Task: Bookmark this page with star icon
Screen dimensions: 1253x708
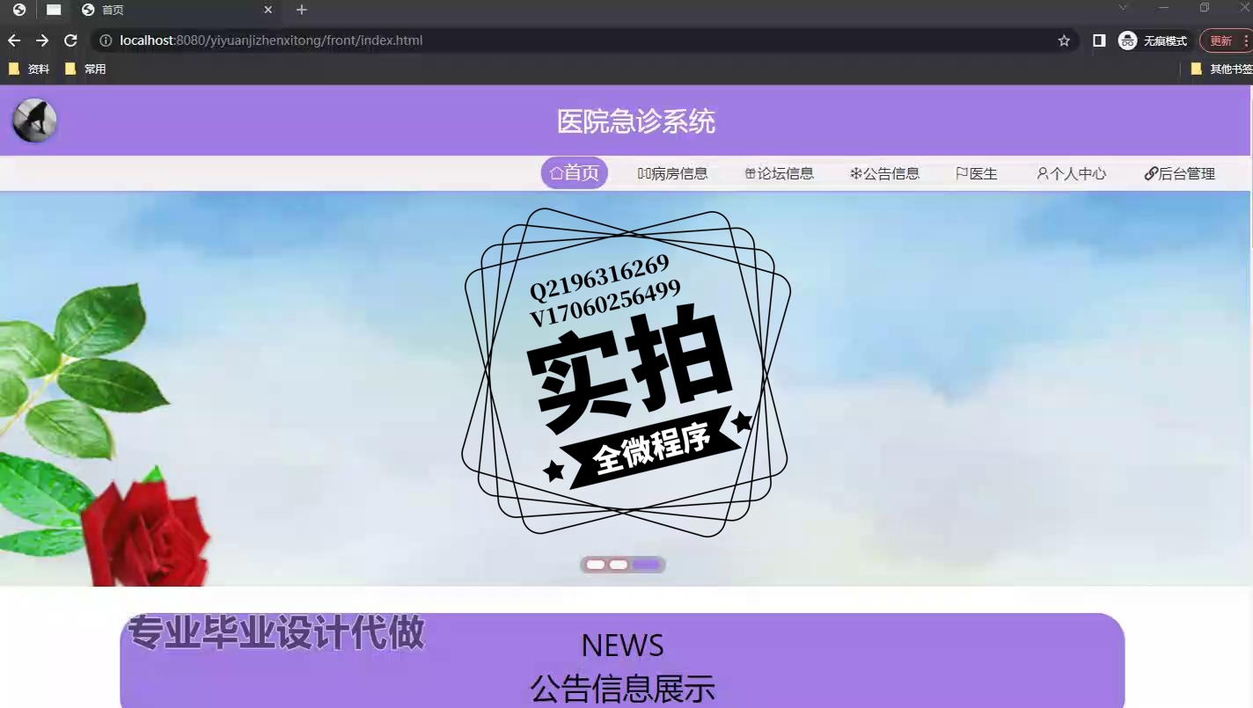Action: pos(1064,40)
